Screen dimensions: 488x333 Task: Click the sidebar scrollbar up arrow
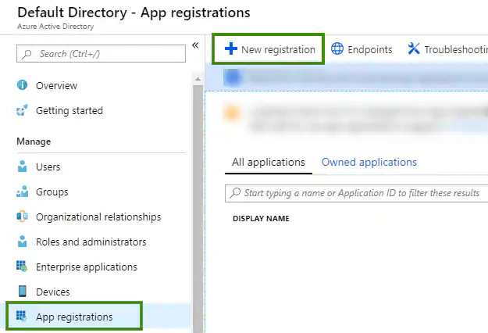[x=198, y=79]
